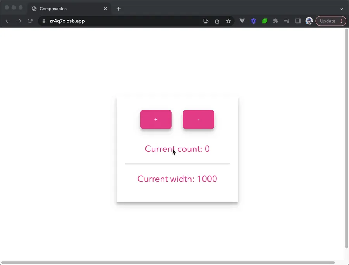Viewport: 349px width, 265px height.
Task: Open the user profile avatar
Action: pyautogui.click(x=309, y=21)
